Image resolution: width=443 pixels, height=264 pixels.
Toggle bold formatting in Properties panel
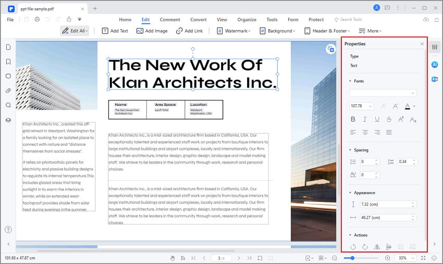(353, 119)
